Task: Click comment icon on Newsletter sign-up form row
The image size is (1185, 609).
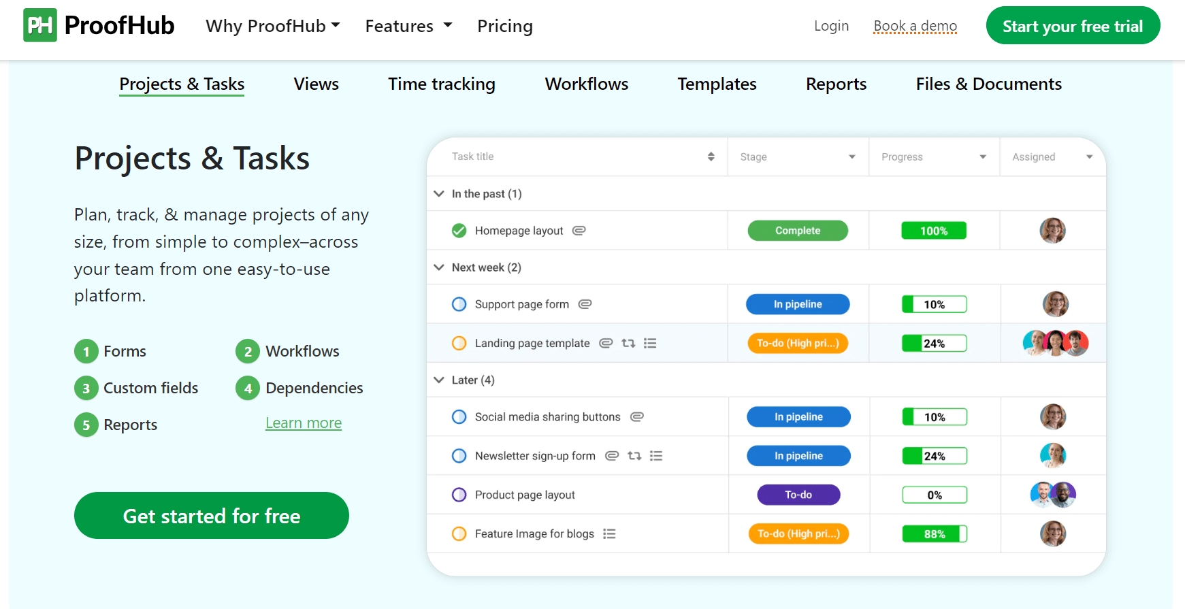Action: click(x=612, y=456)
